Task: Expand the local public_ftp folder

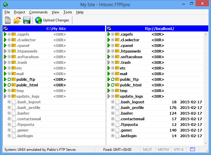Action: [x=5, y=79]
